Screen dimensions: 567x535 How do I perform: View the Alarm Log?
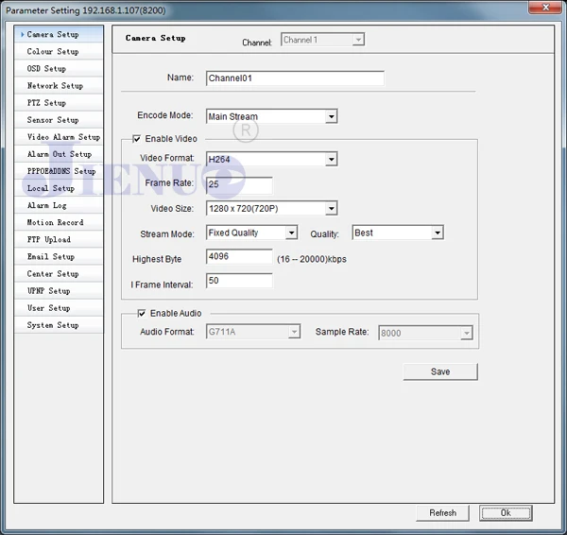click(x=59, y=205)
